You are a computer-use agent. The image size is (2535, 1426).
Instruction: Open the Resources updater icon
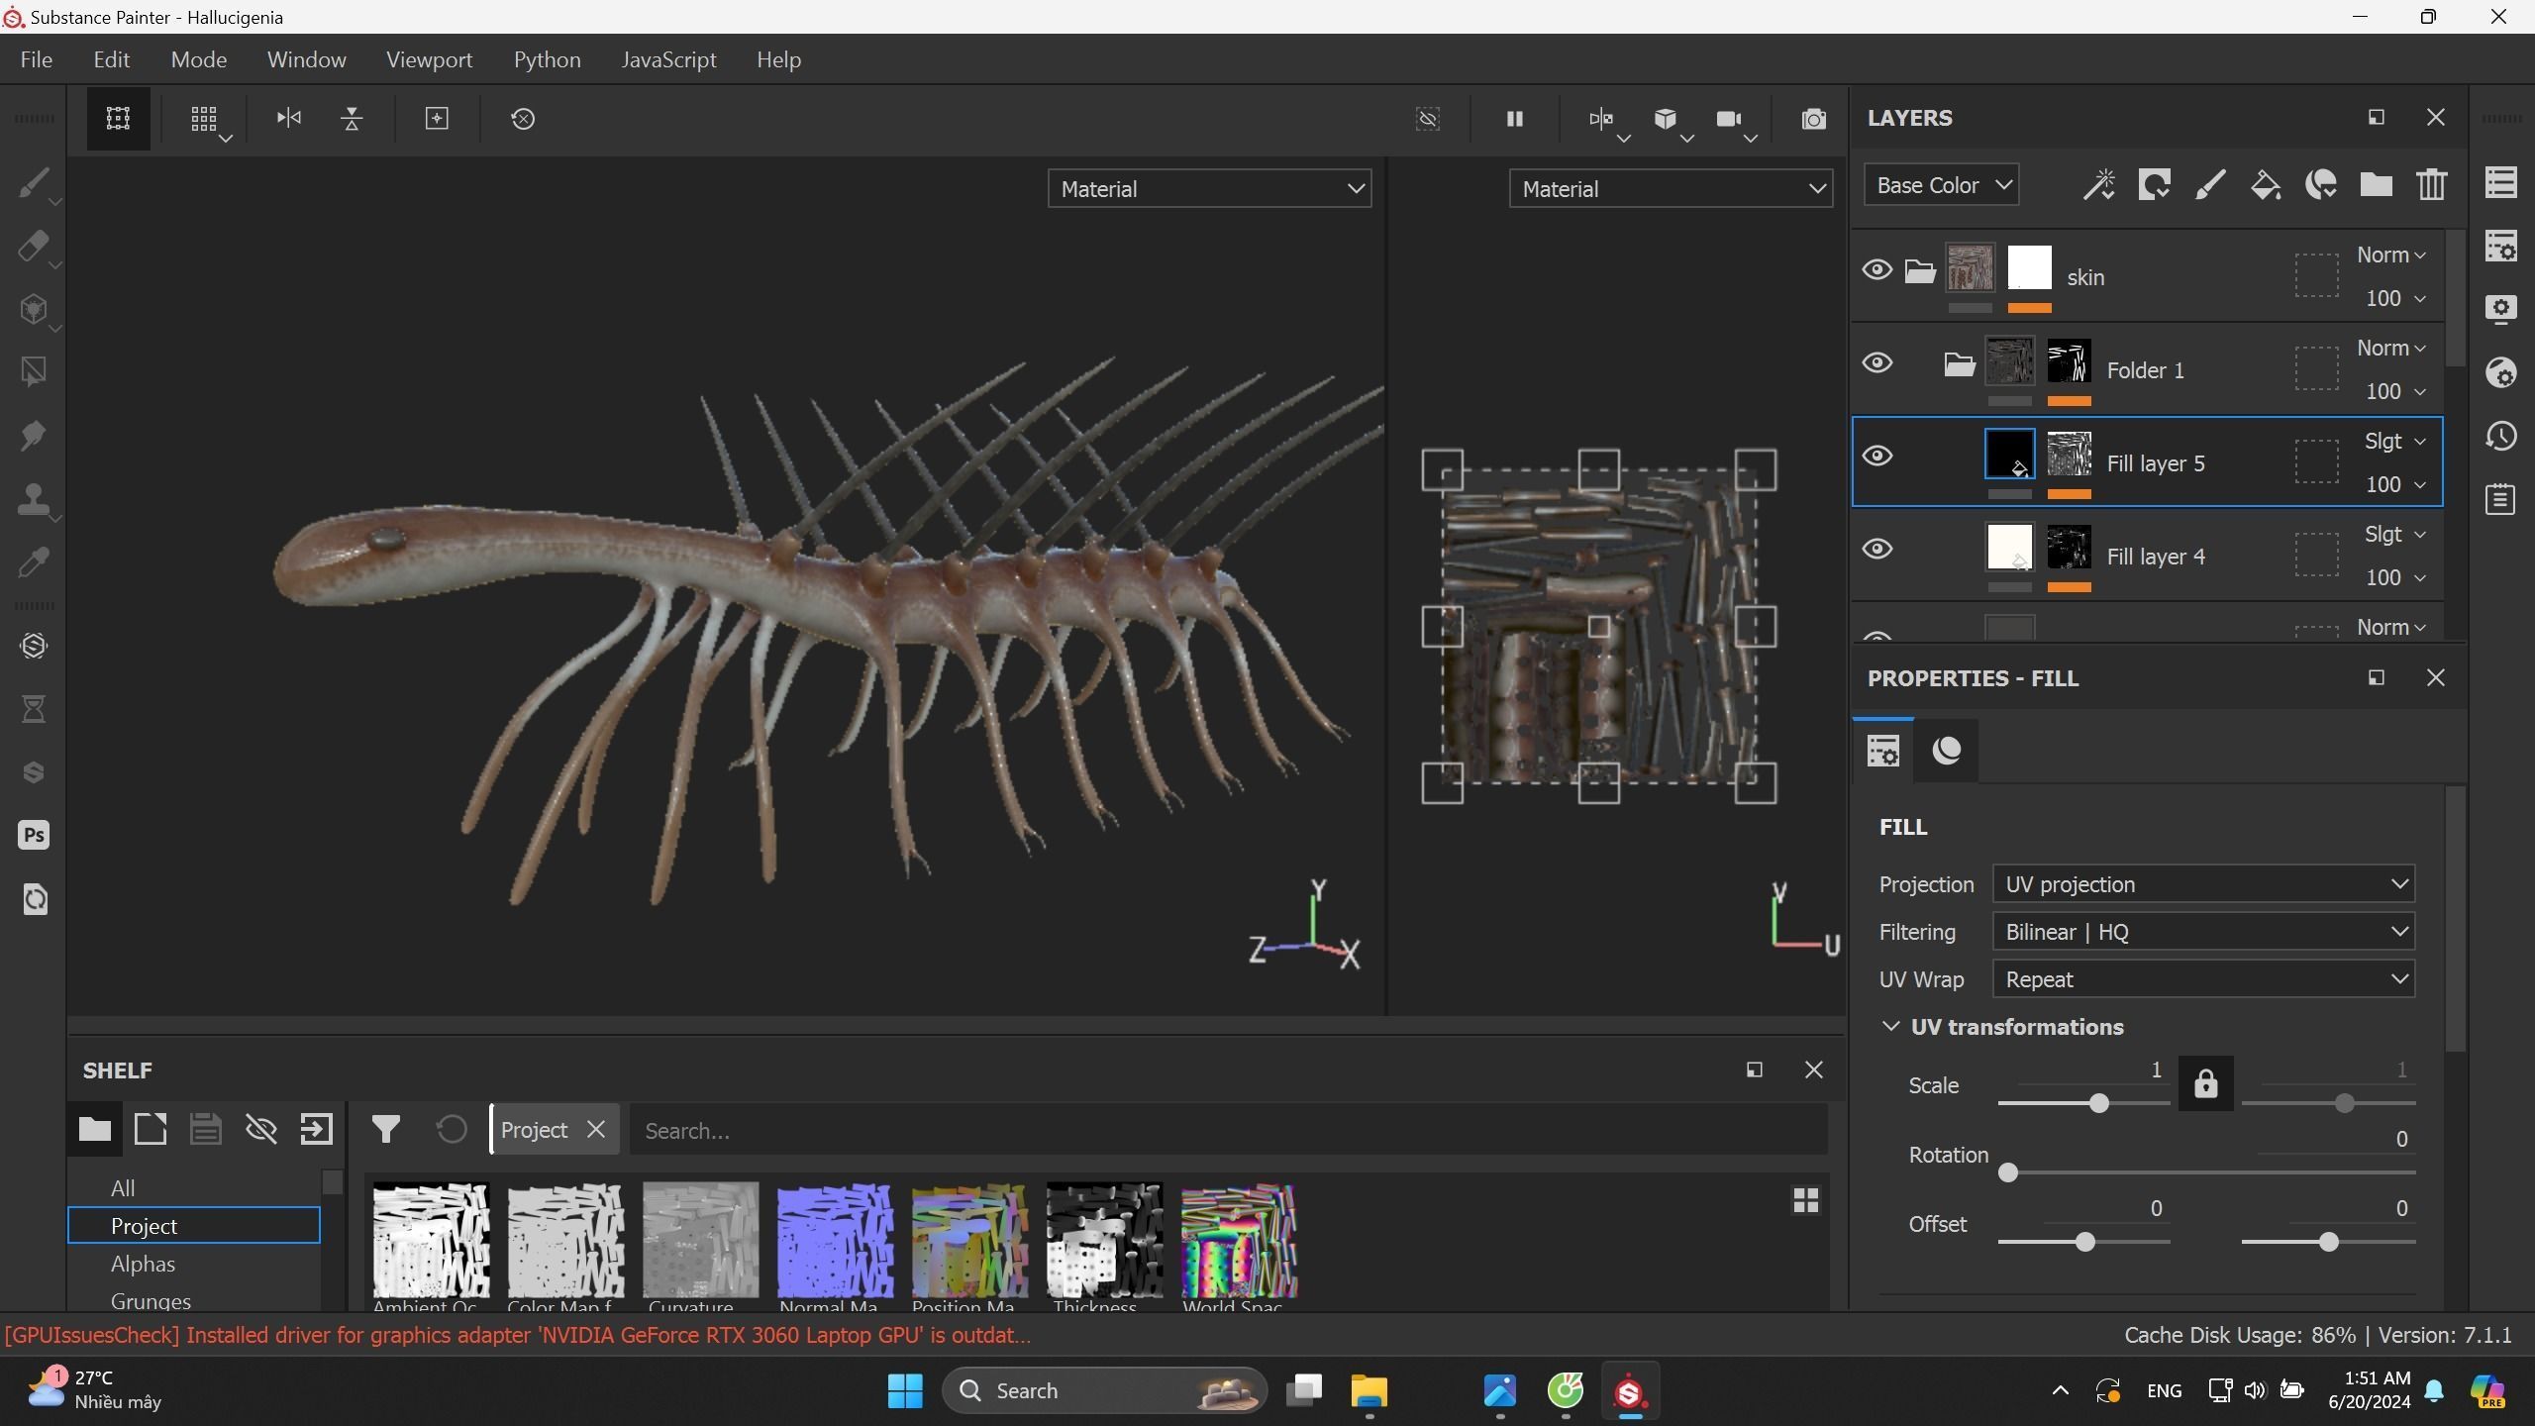34,899
